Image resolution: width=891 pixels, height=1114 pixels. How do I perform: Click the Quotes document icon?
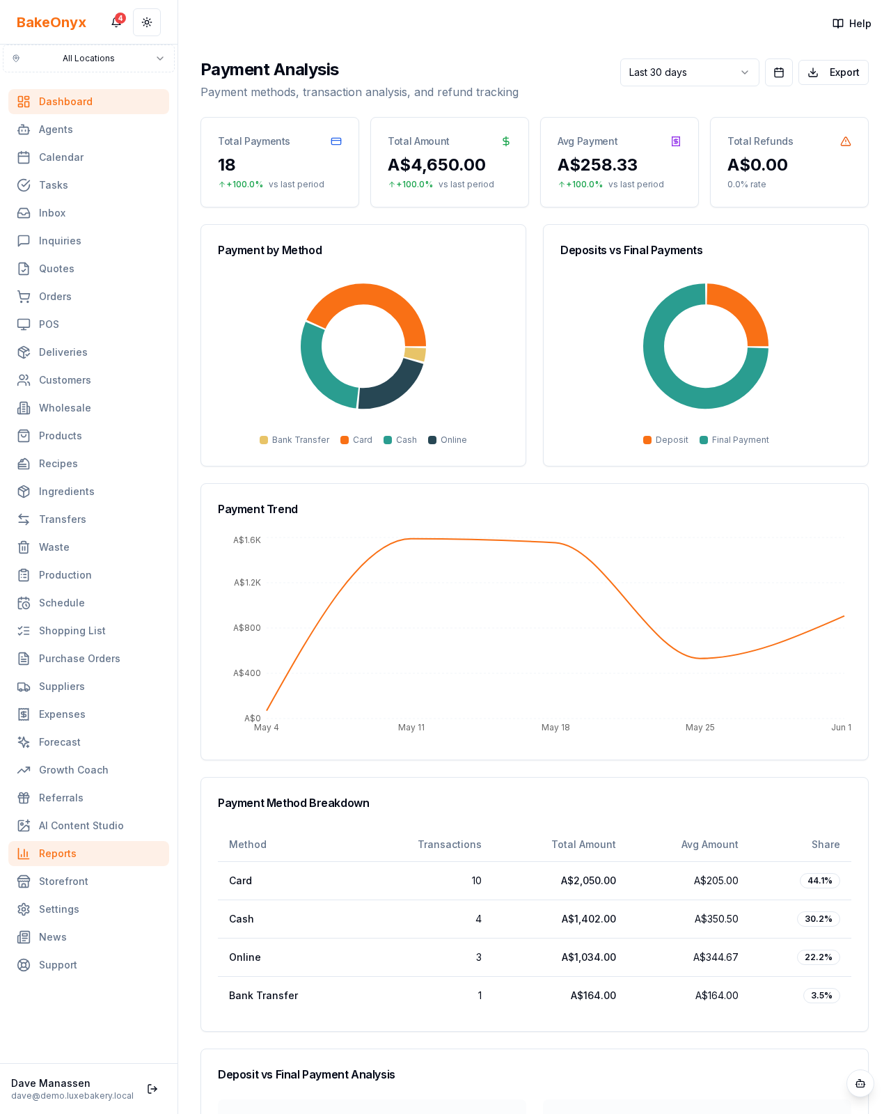(24, 269)
